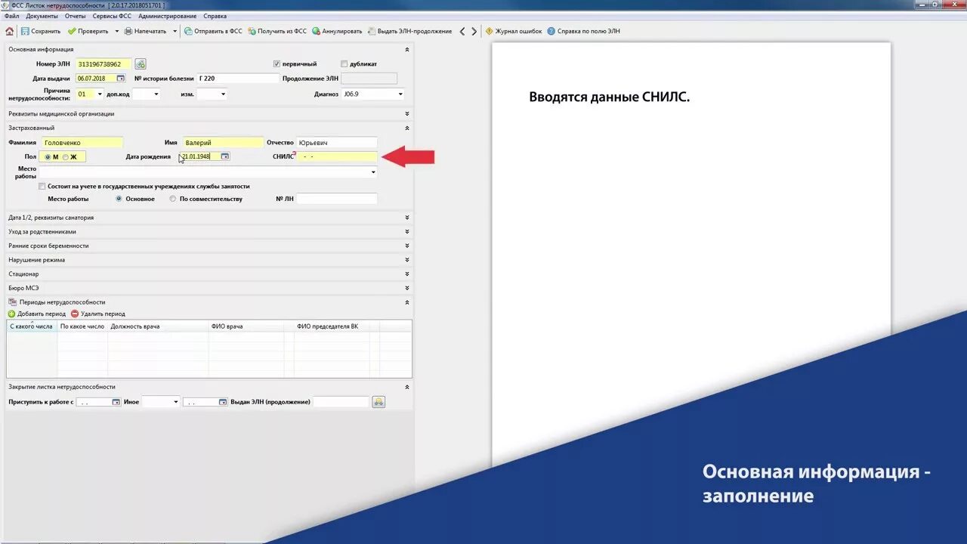Click the Отчество input field
967x544 pixels.
(336, 143)
